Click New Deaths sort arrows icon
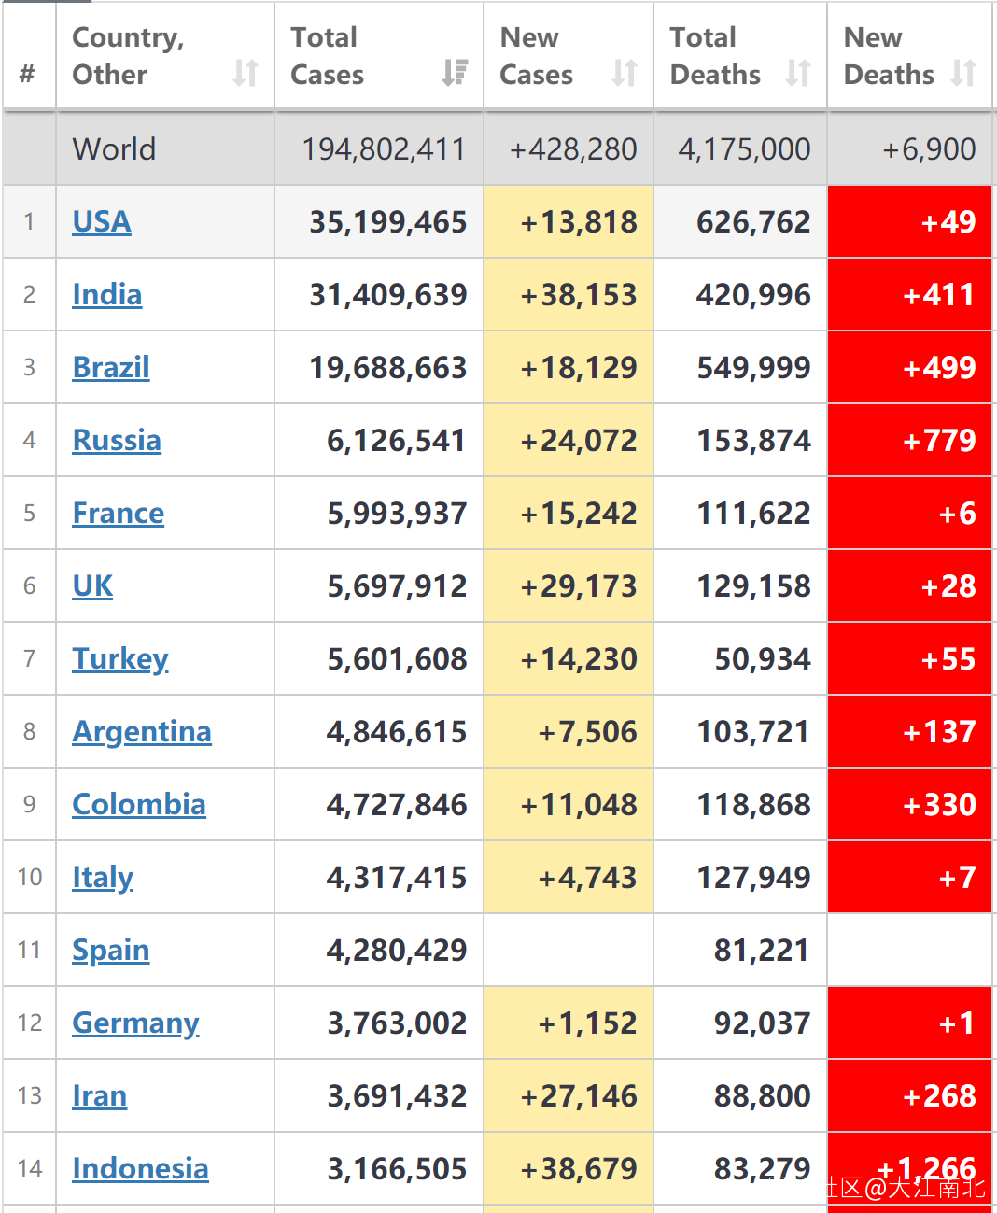This screenshot has width=997, height=1213. point(963,73)
